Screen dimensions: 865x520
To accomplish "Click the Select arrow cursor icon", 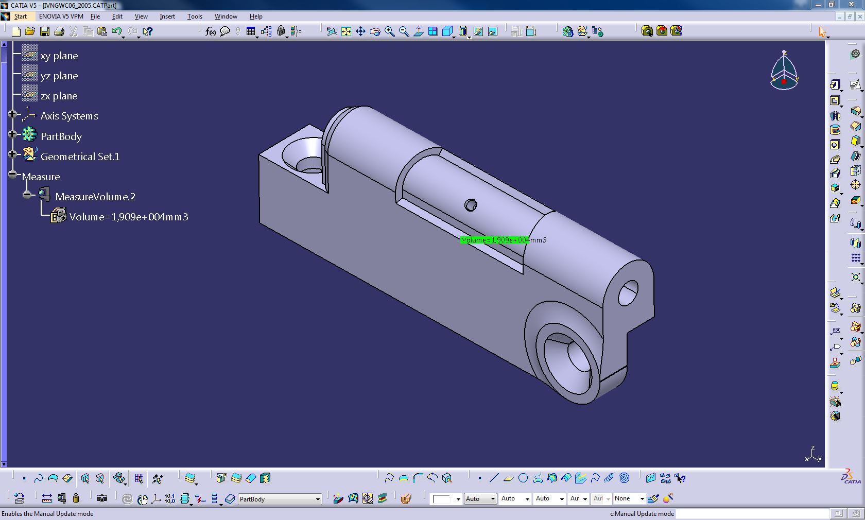I will pyautogui.click(x=822, y=32).
